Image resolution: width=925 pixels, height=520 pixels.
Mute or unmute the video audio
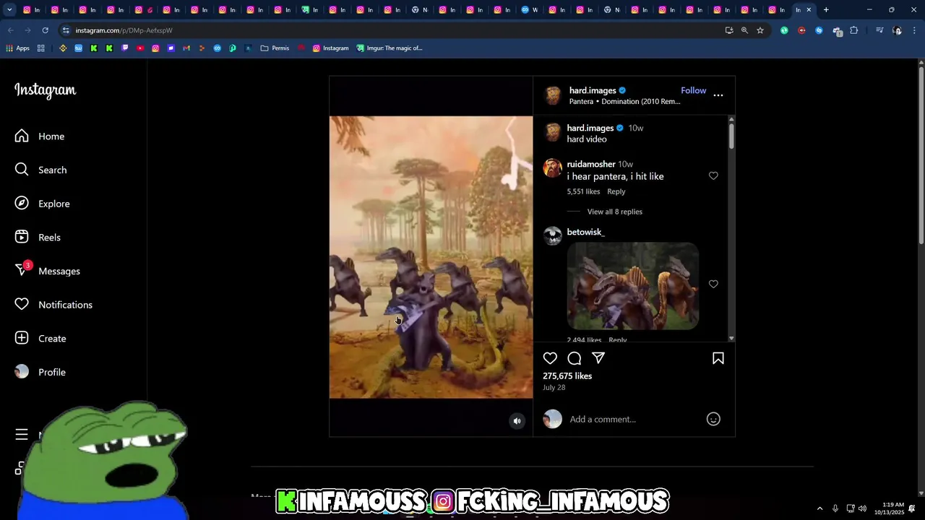click(x=517, y=421)
